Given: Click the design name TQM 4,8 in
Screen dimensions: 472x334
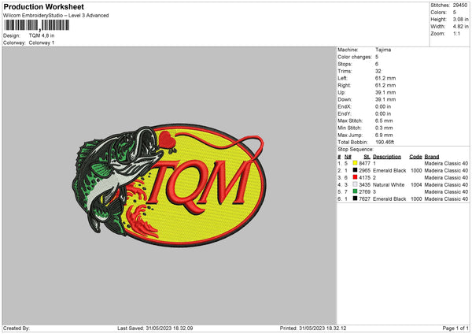Looking at the screenshot, I should tap(42, 35).
